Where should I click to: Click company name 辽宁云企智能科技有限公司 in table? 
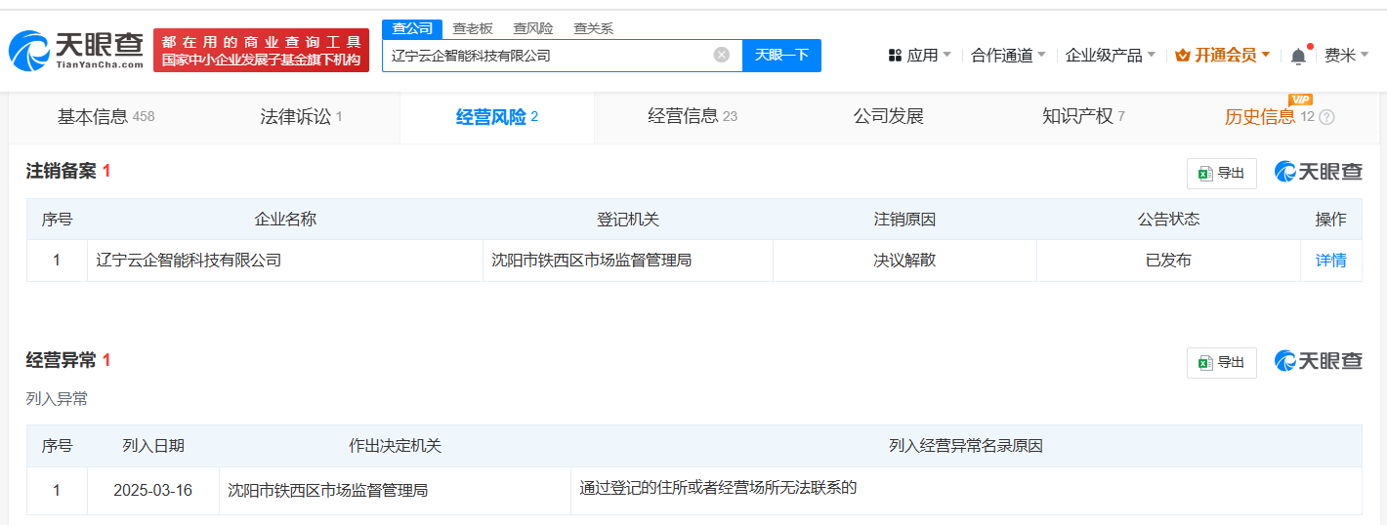189,261
